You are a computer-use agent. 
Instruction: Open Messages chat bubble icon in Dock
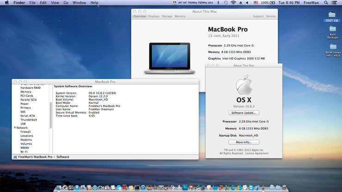(x=119, y=188)
